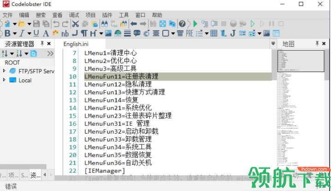Image resolution: width=331 pixels, height=191 pixels.
Task: Expand the open-folder dropdown arrow
Action: pos(30,24)
